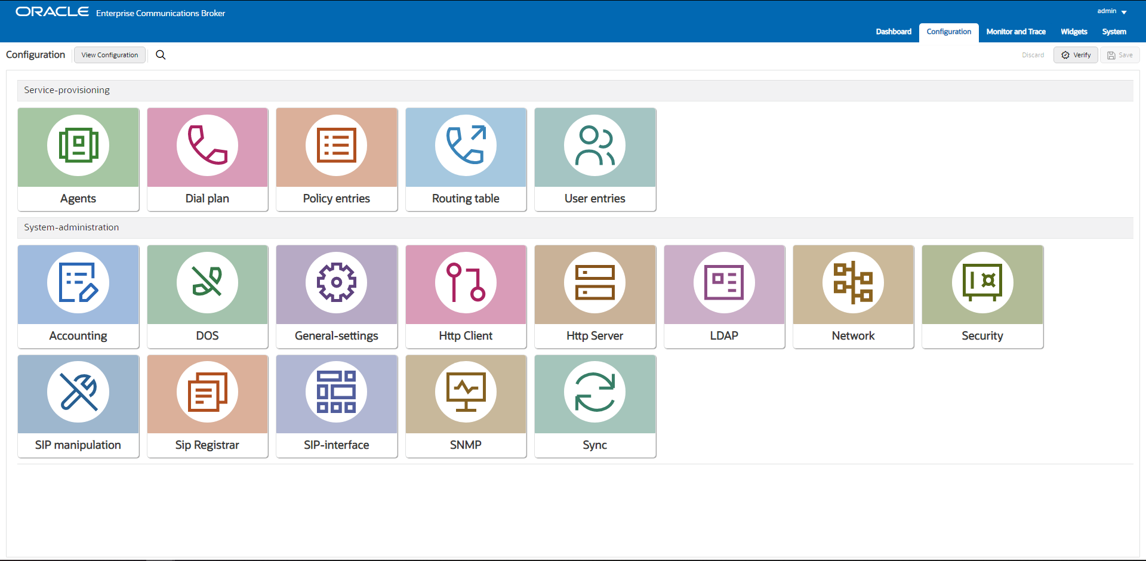Viewport: 1146px width, 561px height.
Task: Open the DOS crossed-phone icon
Action: [207, 283]
